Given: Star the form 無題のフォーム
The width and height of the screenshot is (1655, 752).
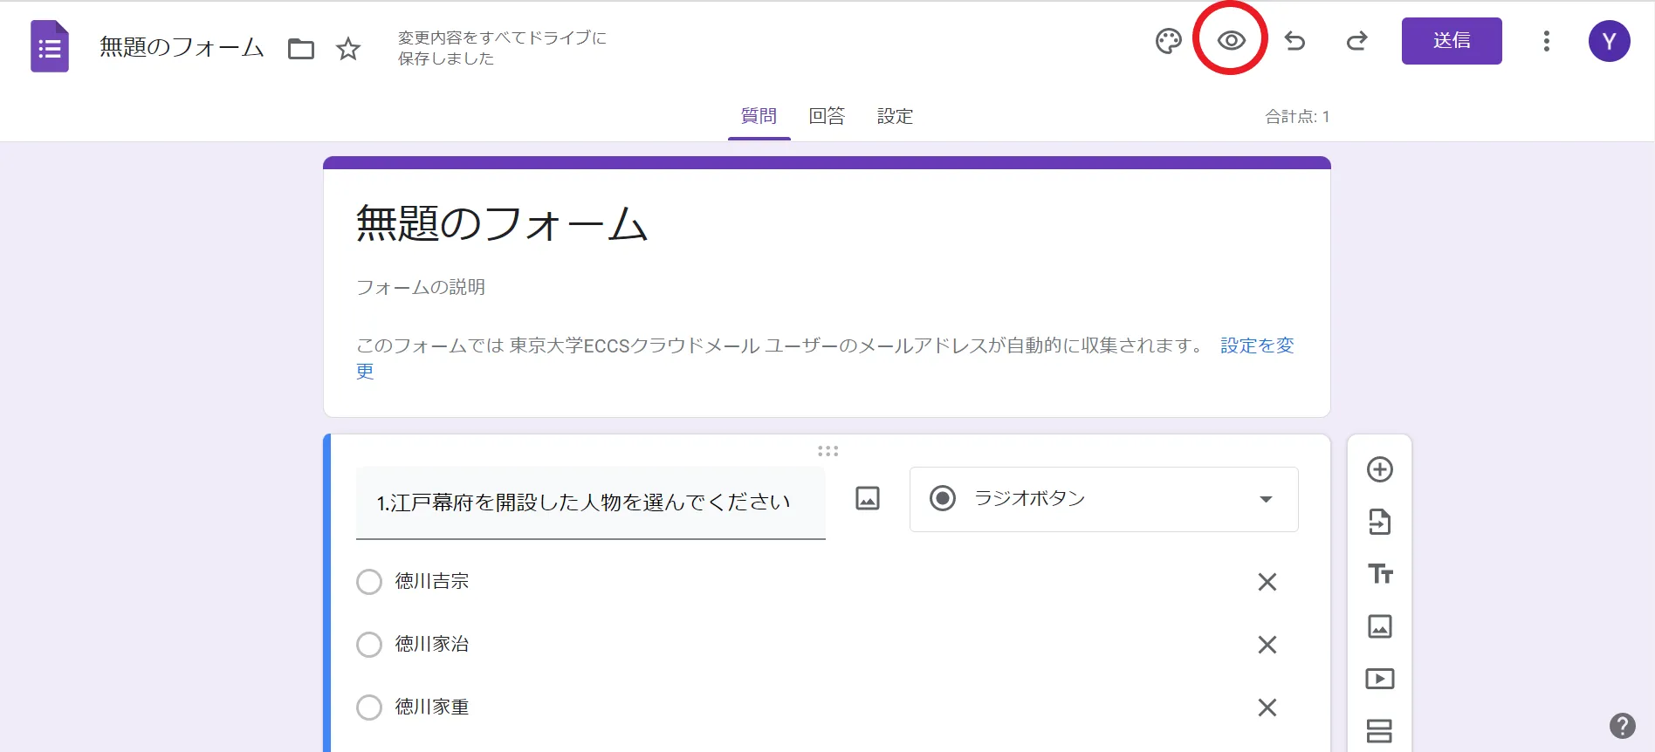Looking at the screenshot, I should 348,49.
